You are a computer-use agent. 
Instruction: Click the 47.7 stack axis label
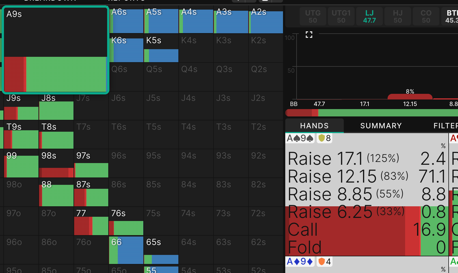[319, 104]
